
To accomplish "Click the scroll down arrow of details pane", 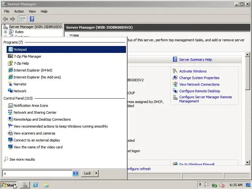I will click(248, 163).
